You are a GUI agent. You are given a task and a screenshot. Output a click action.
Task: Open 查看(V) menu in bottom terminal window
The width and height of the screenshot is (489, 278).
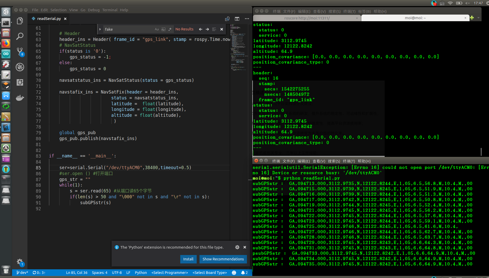click(319, 161)
